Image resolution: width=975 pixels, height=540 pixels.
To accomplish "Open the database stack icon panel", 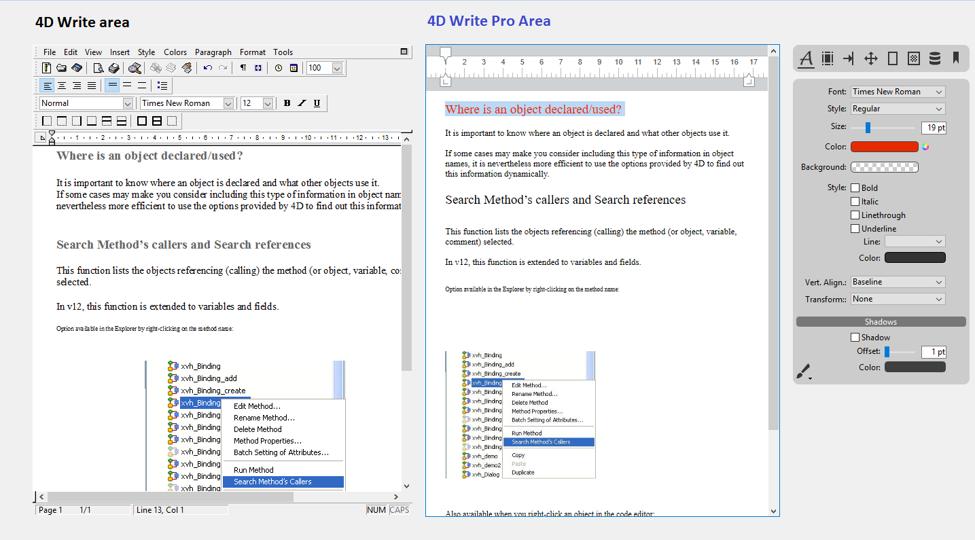I will 935,58.
